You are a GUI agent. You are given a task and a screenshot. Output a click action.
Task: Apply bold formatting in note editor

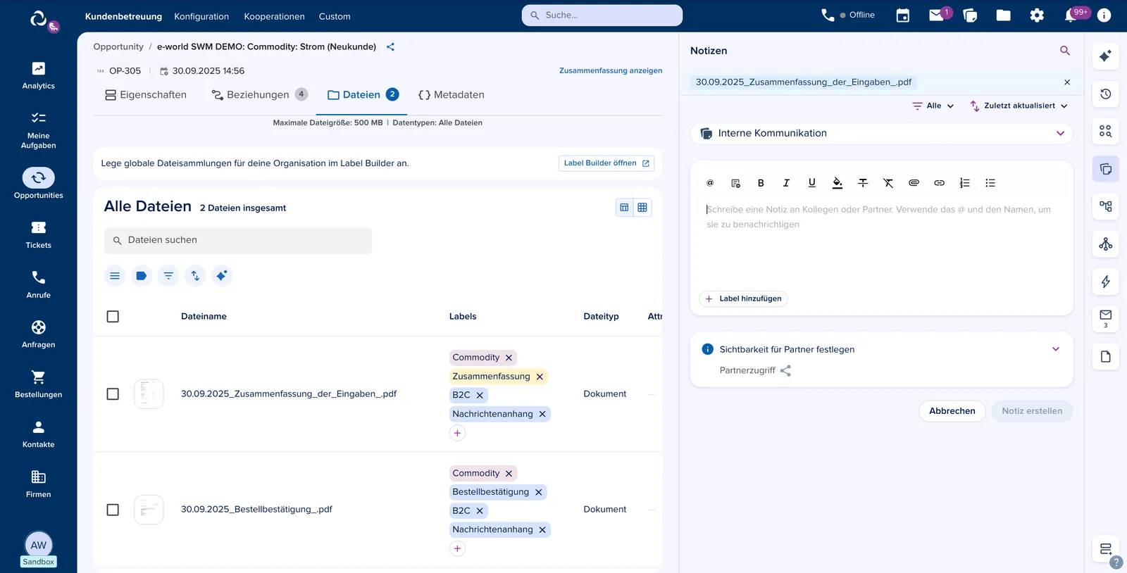coord(761,183)
